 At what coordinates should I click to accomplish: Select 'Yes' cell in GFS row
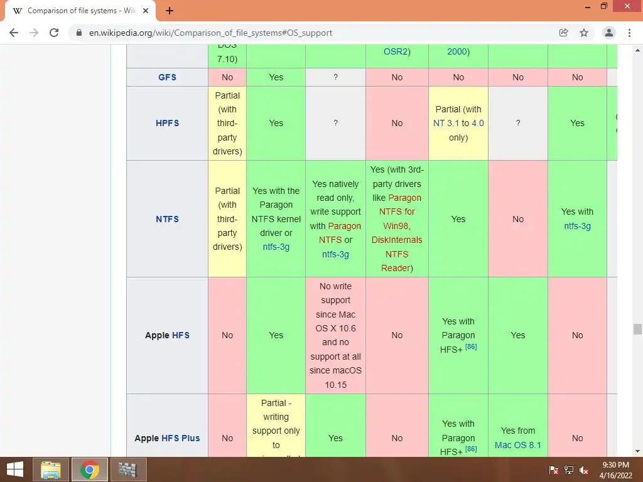(276, 77)
